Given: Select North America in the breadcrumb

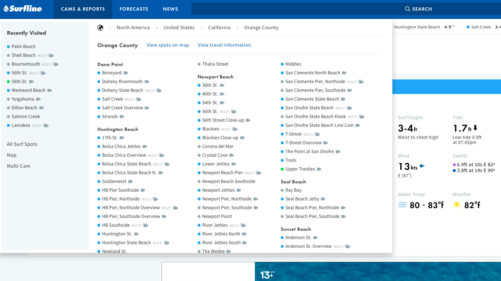Looking at the screenshot, I should coord(133,28).
